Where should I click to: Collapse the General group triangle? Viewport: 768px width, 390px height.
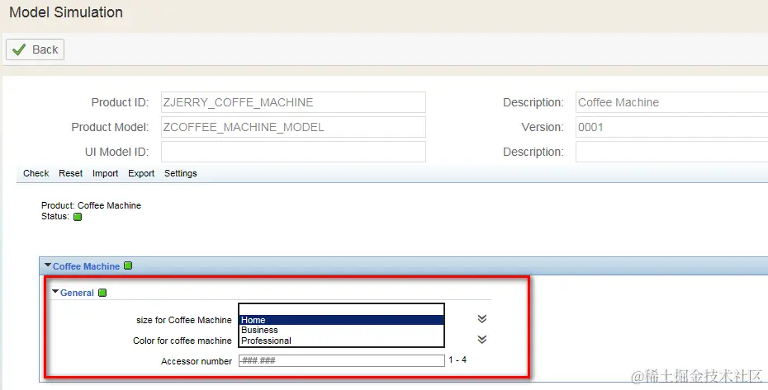55,292
